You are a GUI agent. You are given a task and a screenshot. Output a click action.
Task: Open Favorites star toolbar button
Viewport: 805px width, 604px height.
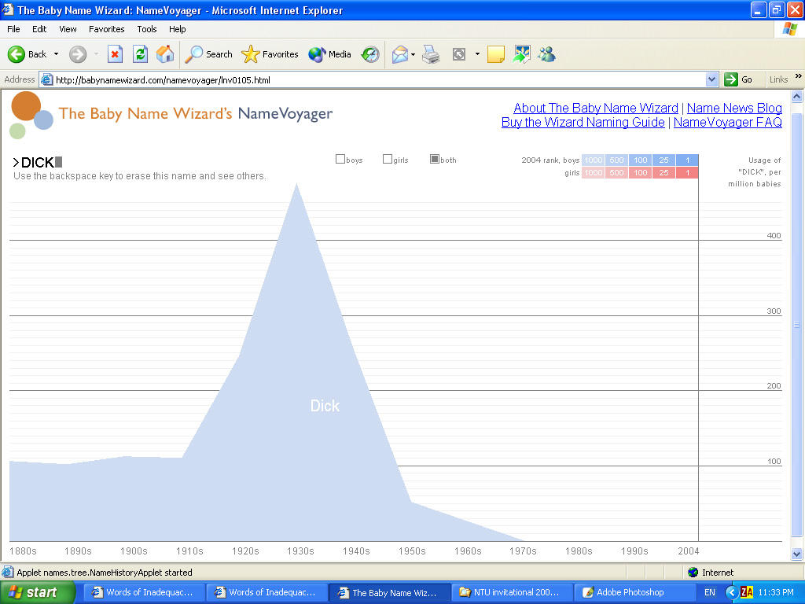pos(270,54)
